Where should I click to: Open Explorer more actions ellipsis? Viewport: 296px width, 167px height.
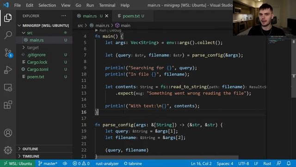pos(64,16)
